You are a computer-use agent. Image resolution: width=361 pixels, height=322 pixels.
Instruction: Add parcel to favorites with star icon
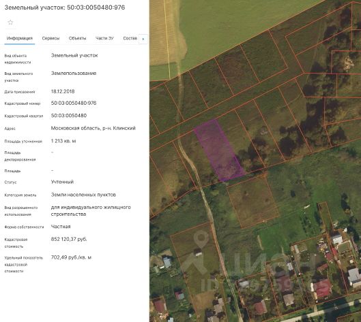click(x=10, y=22)
